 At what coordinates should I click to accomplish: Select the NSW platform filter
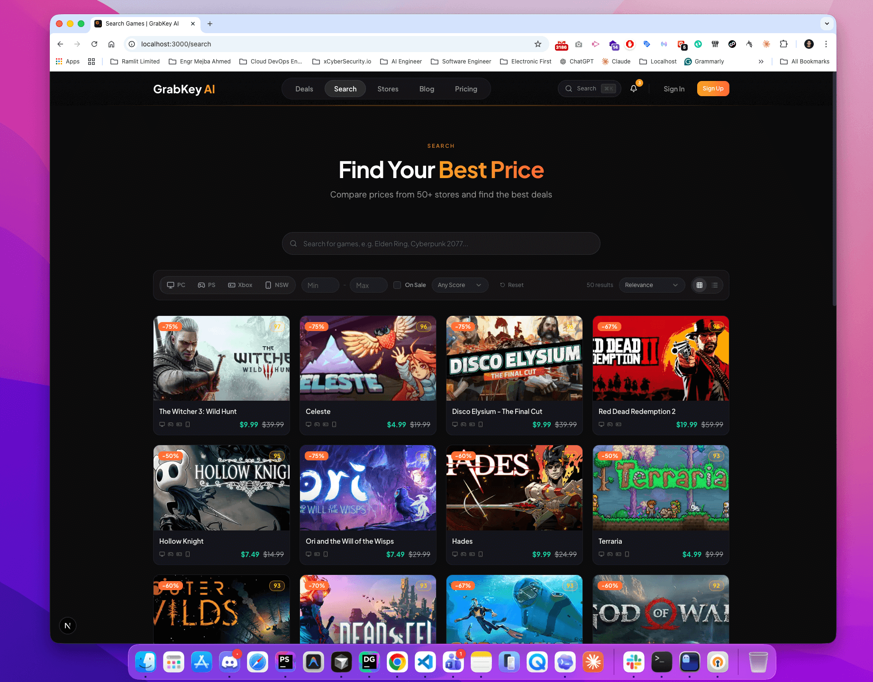point(277,285)
